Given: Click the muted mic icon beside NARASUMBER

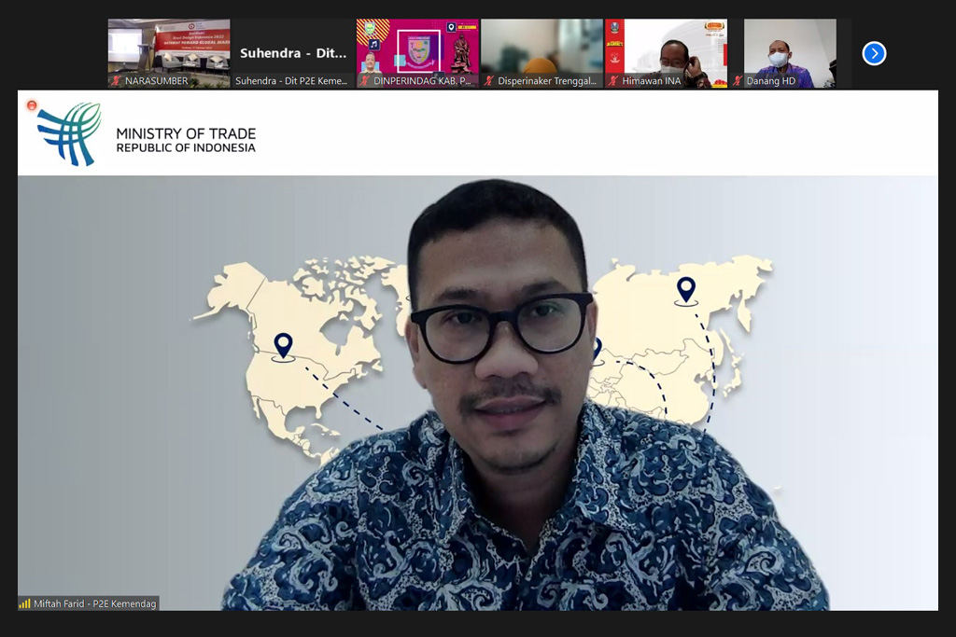Looking at the screenshot, I should tap(117, 81).
